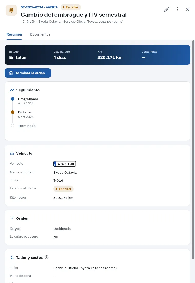Click the 4 días value in summary banner

tap(60, 58)
